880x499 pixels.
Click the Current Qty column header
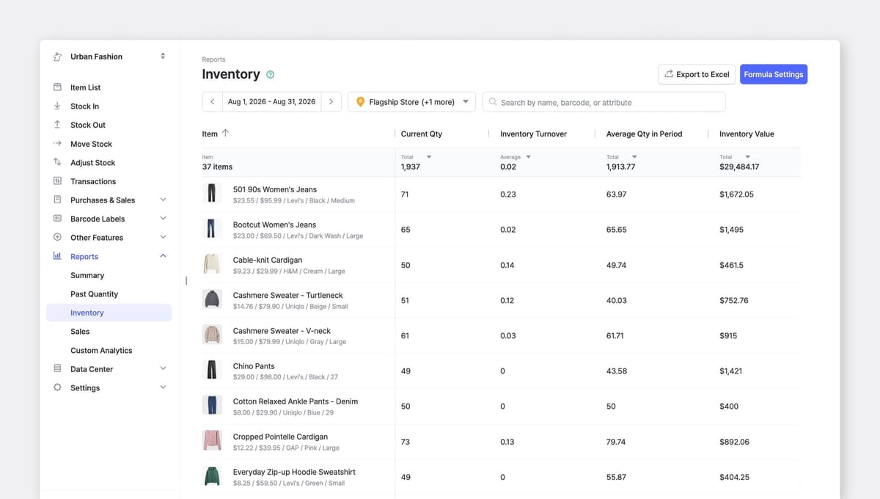point(422,134)
